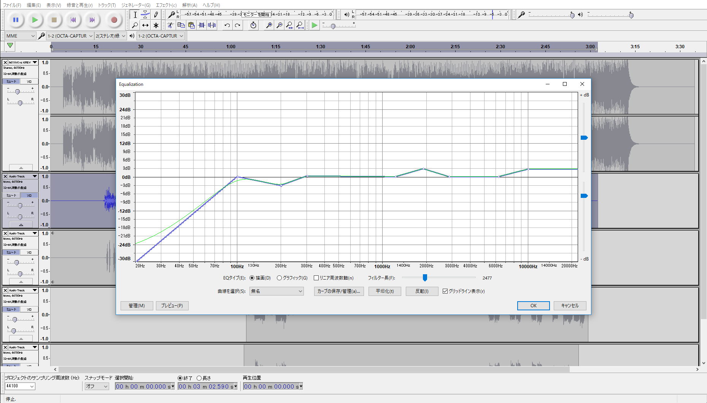Image resolution: width=707 pixels, height=403 pixels.
Task: Toggle the Sync-Lock clock icon
Action: 253,25
